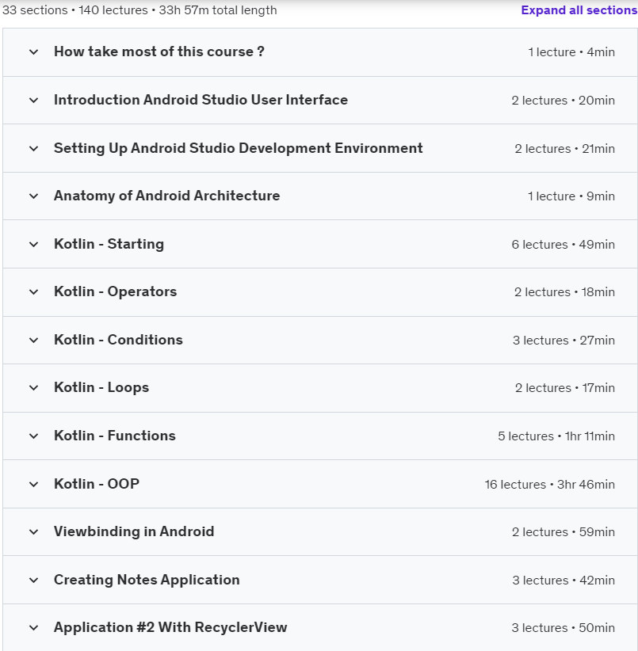
Task: Expand chevron beside Application #2 With RecyclerView
Action: 33,628
